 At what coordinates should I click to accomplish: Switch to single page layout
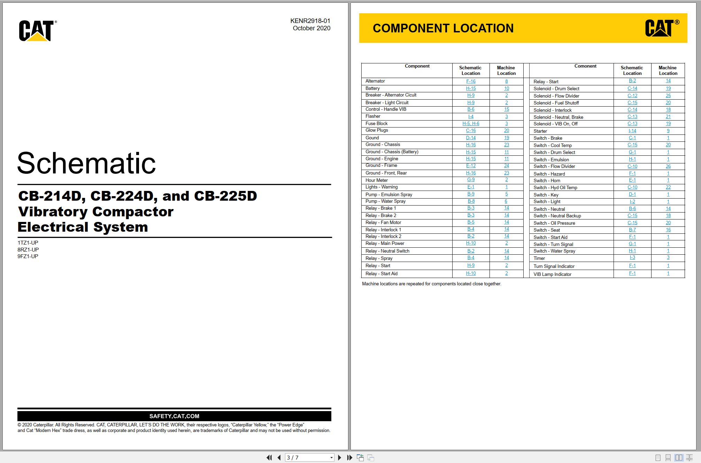click(658, 458)
